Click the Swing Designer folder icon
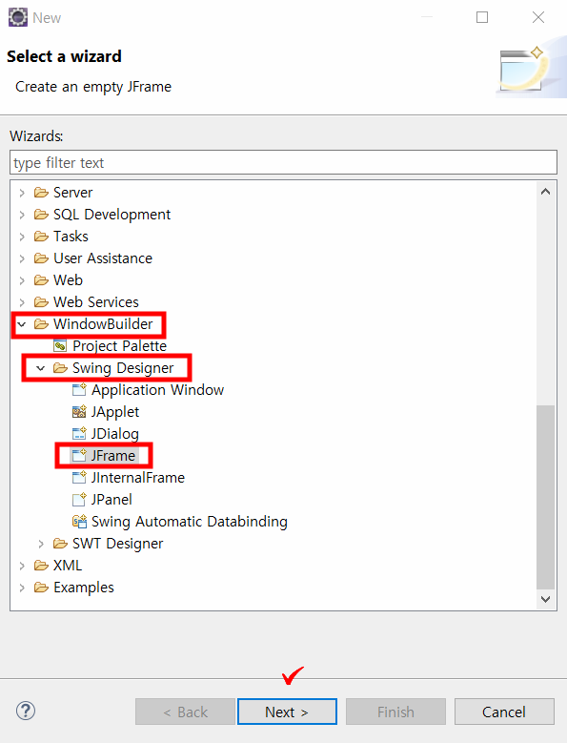567x743 pixels. coord(60,368)
